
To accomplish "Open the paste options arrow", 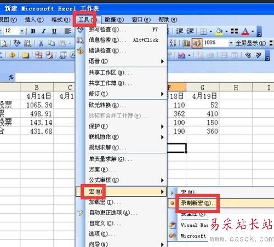I will point(70,43).
